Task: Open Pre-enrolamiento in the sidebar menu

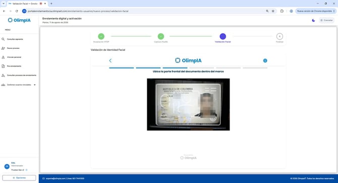Action: pos(14,67)
